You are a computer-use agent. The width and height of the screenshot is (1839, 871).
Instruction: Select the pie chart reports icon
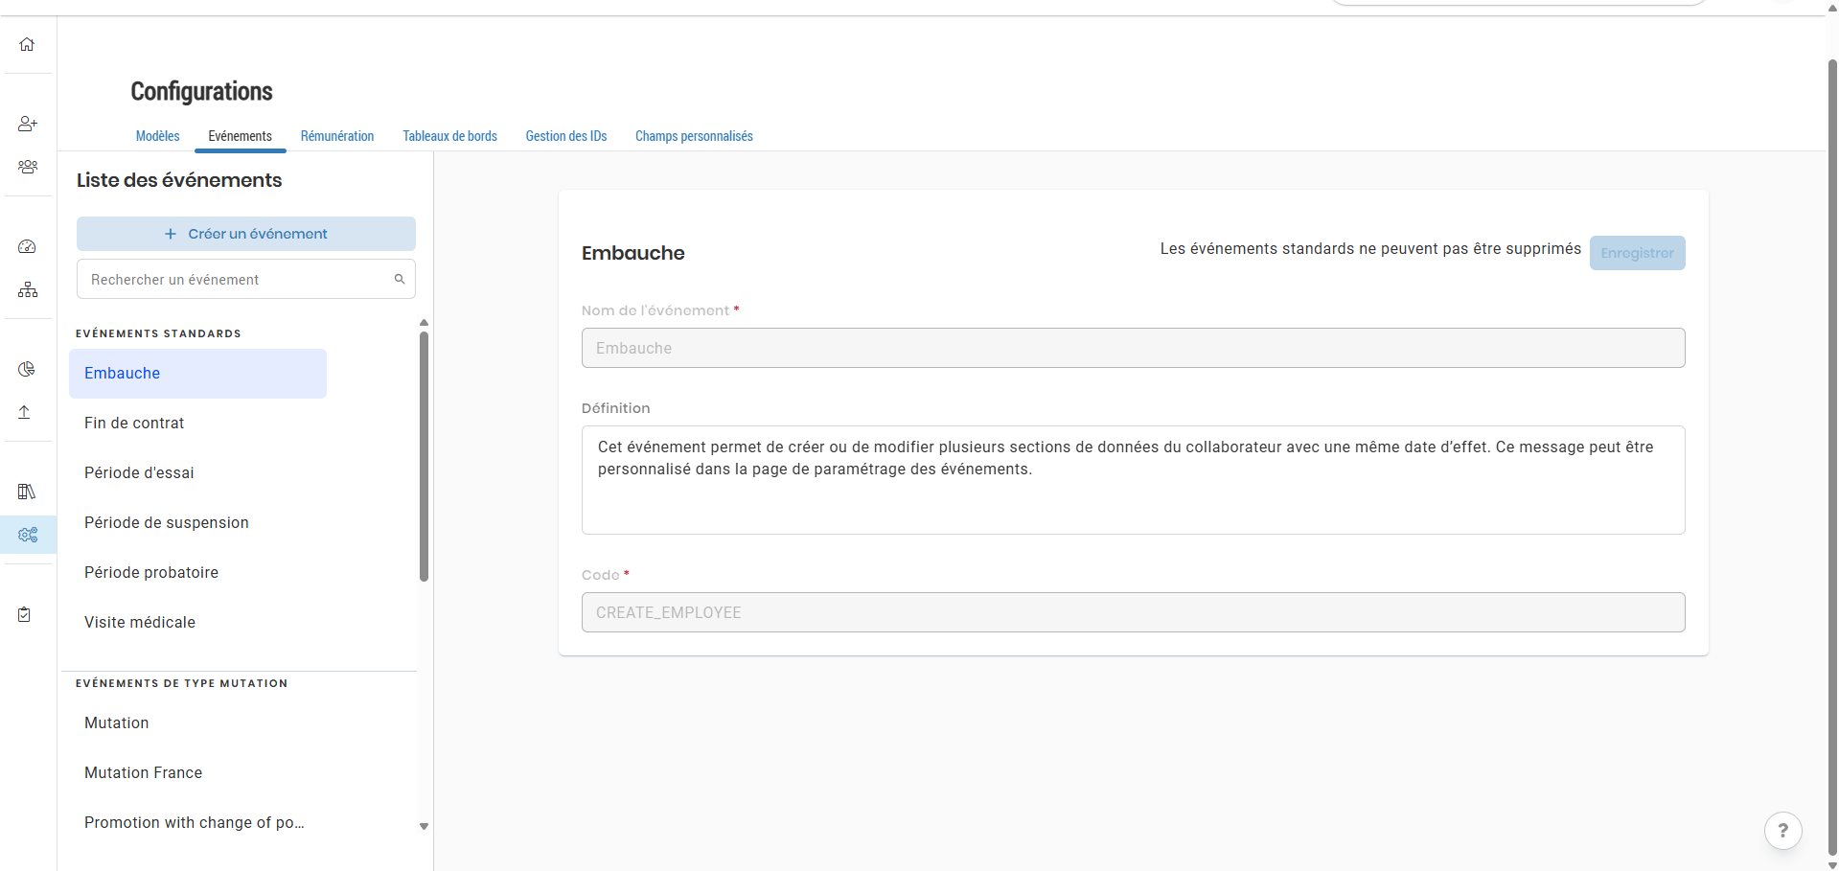[x=27, y=369]
